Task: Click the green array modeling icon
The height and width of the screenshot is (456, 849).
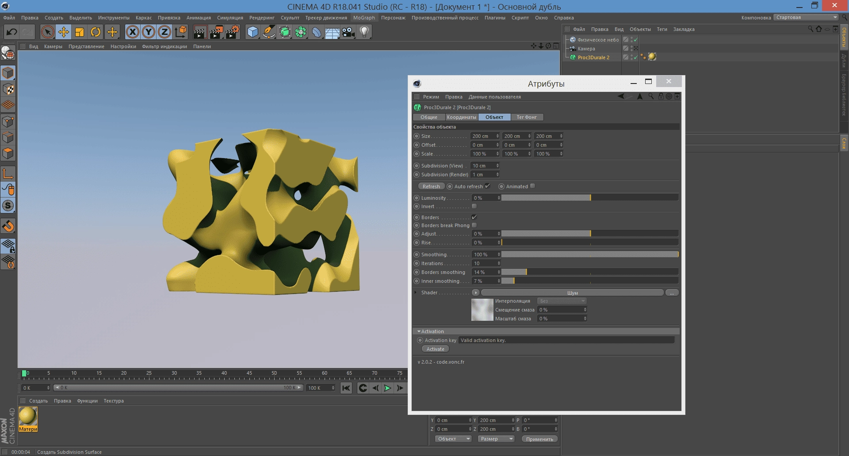Action: pos(301,32)
